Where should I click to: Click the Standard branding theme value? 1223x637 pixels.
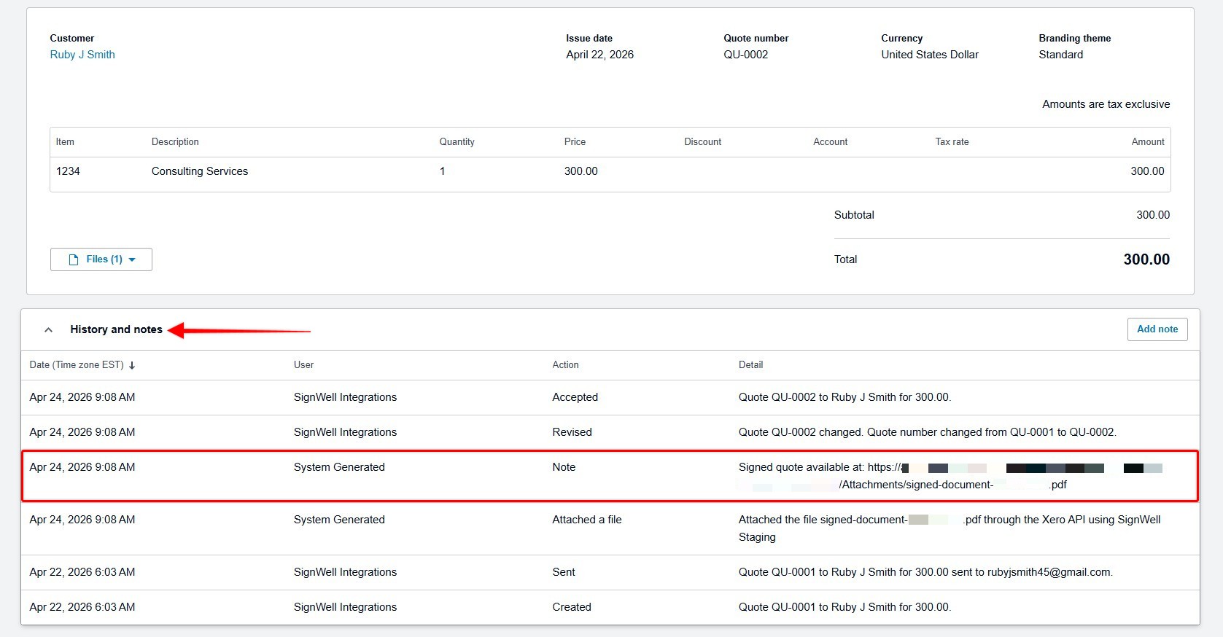[1060, 55]
